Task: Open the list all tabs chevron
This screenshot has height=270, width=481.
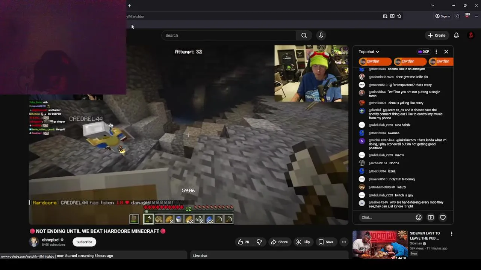Action: (433, 6)
